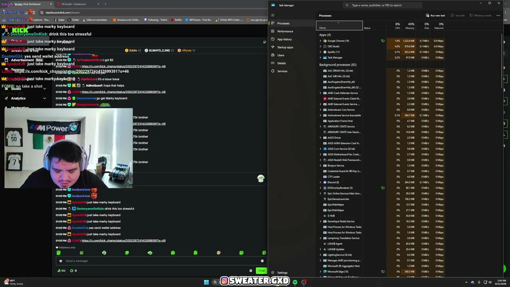Open Services in Task Manager sidebar
510x287 pixels.
pyautogui.click(x=292, y=71)
